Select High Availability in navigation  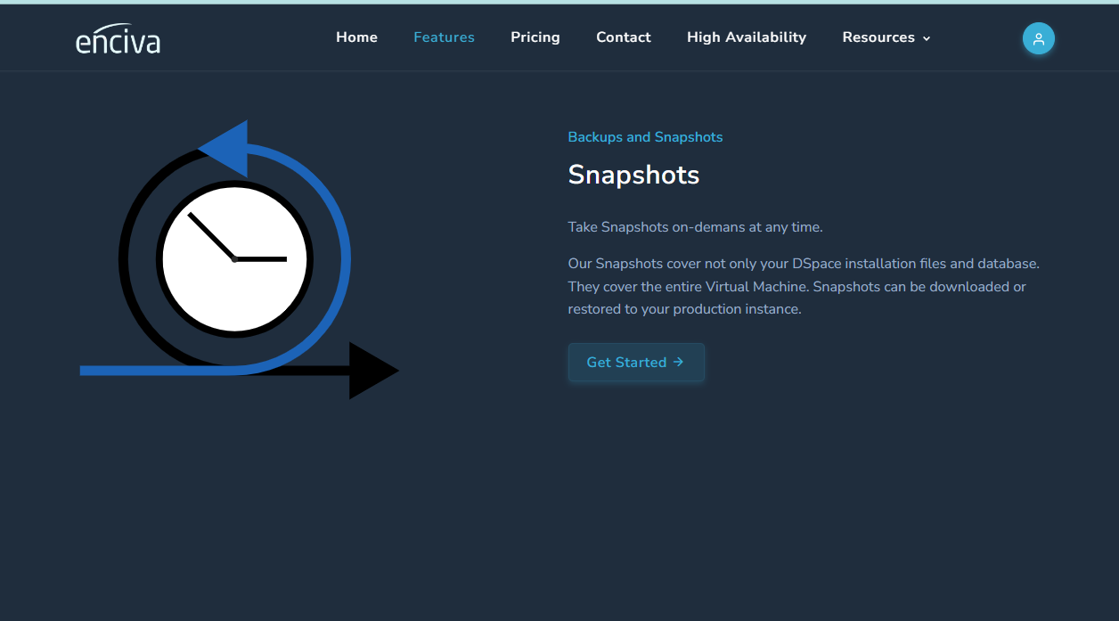[x=747, y=37]
